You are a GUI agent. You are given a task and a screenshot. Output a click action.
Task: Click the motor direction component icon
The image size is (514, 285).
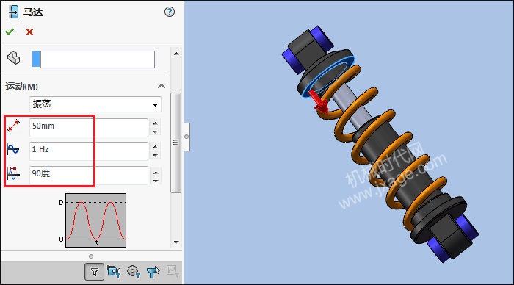pyautogui.click(x=14, y=58)
